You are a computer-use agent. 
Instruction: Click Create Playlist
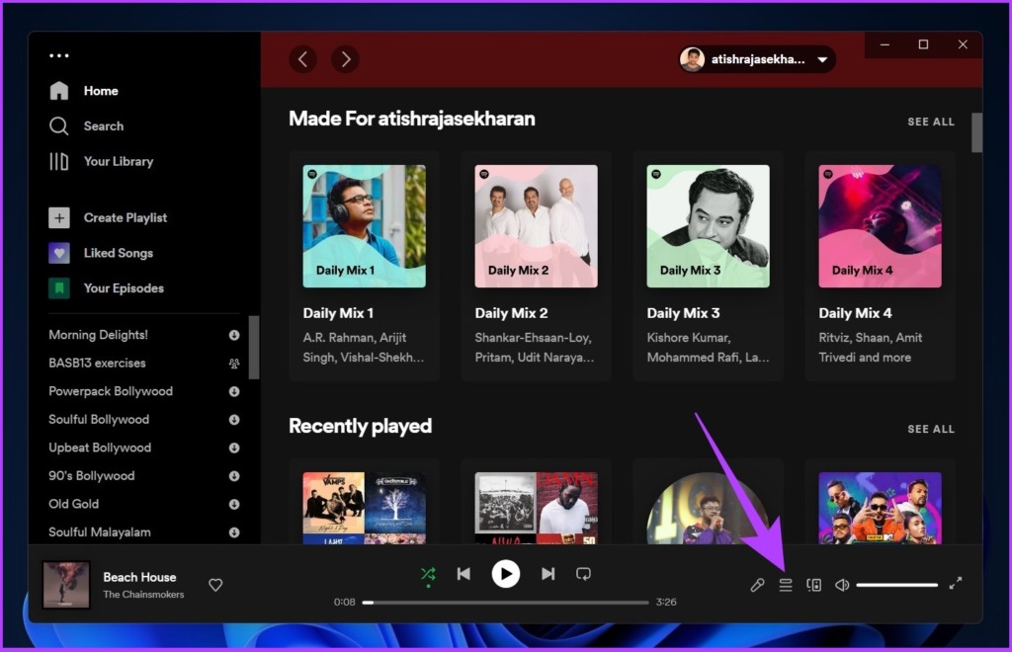pos(125,217)
